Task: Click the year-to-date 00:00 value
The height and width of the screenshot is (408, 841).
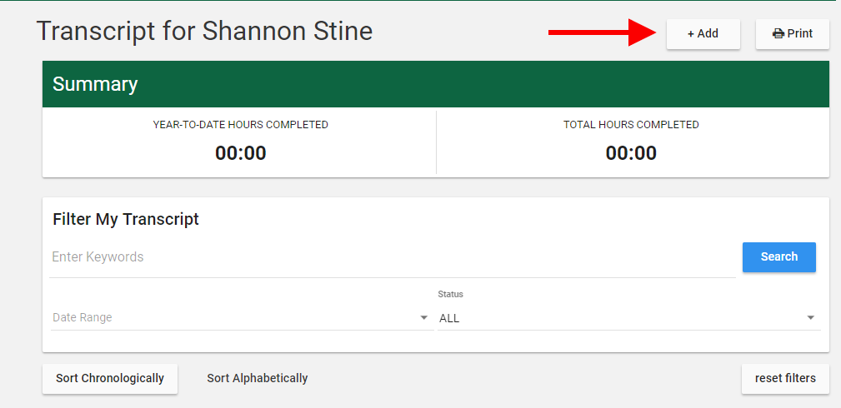Action: click(240, 153)
